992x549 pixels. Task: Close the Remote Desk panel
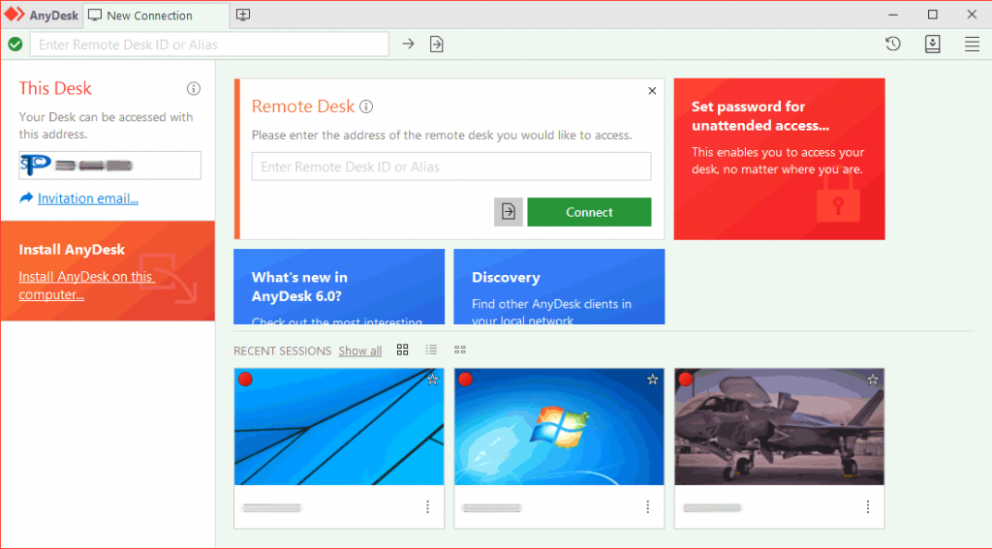(x=652, y=91)
